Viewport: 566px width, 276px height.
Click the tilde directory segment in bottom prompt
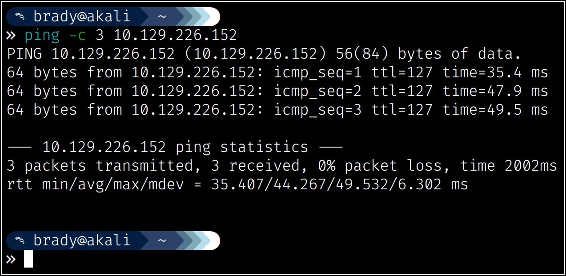(x=162, y=240)
